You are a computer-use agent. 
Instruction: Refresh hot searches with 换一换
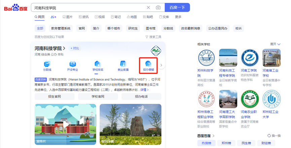[274, 136]
